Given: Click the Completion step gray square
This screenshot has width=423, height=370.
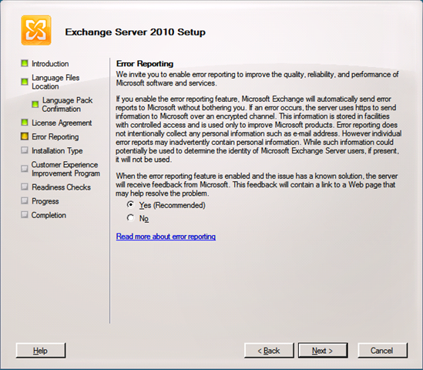Looking at the screenshot, I should pyautogui.click(x=25, y=215).
